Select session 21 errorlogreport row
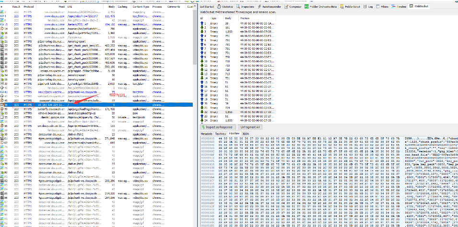 (x=96, y=42)
